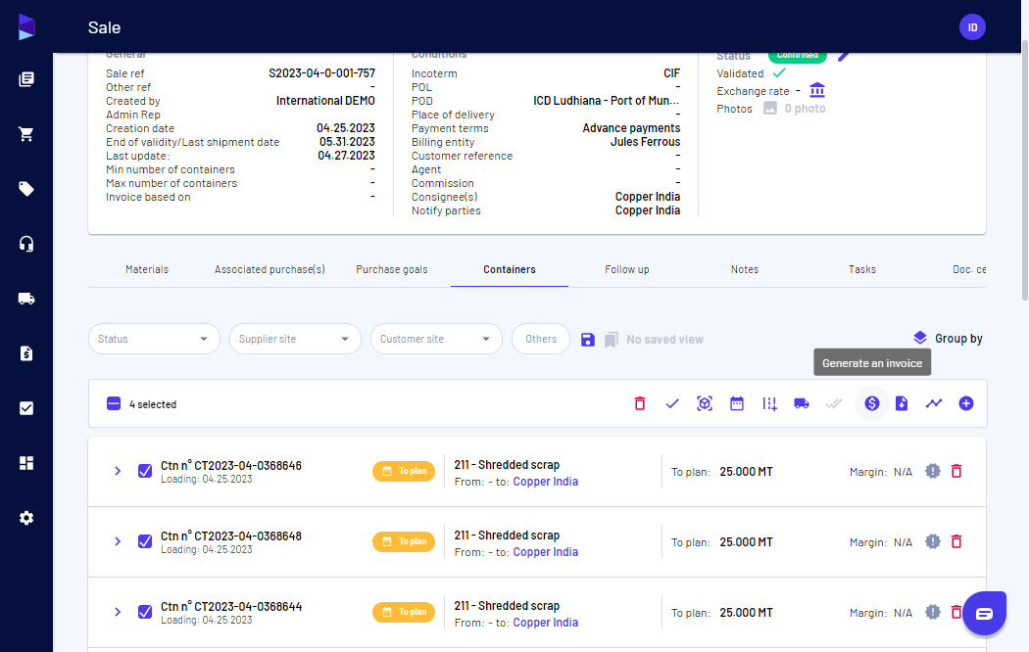The width and height of the screenshot is (1029, 652).
Task: Switch to the Purchase goals tab
Action: (x=392, y=269)
